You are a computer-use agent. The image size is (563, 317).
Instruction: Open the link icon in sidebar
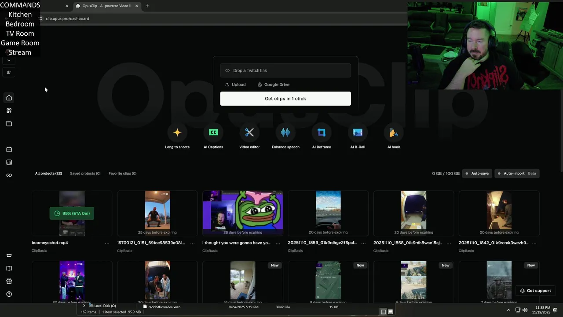(x=9, y=175)
